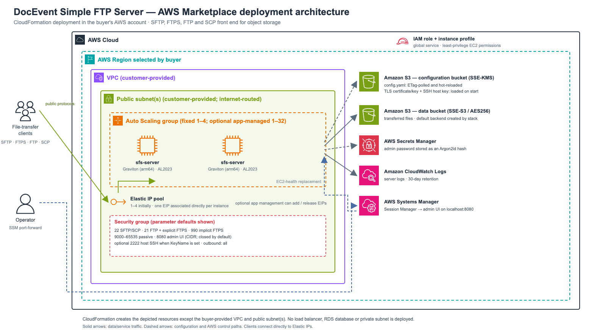Click 'Session Manager → admin UI on localhost:8080'

tap(429, 209)
